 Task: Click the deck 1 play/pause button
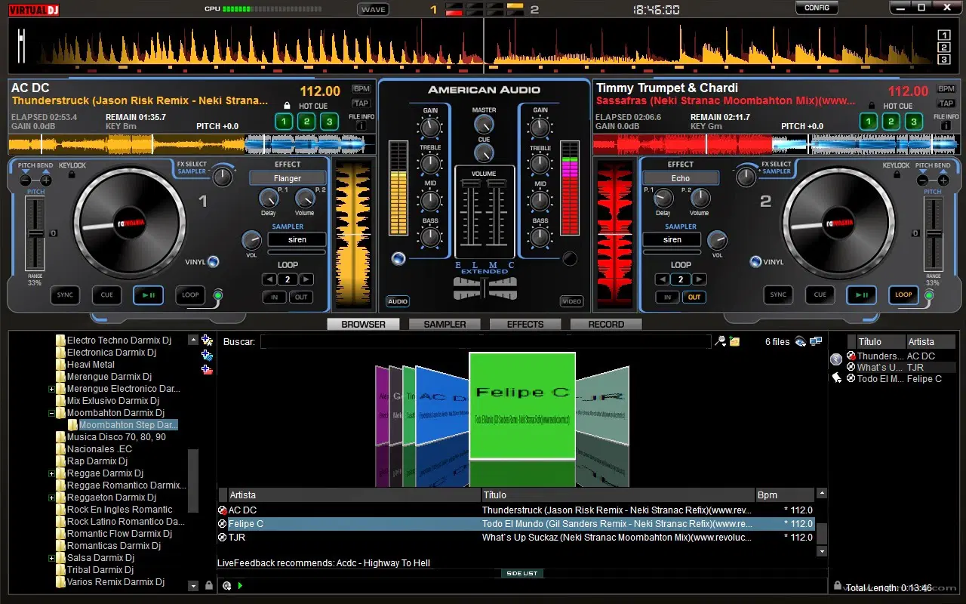[148, 295]
